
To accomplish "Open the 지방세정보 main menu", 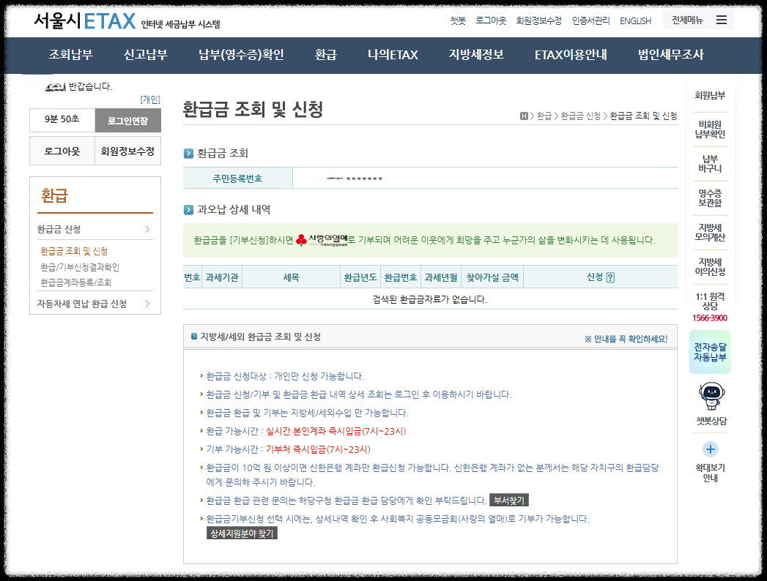I will point(476,55).
